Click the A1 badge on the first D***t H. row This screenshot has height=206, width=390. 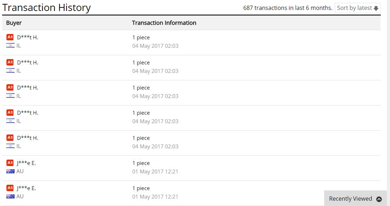[10, 37]
